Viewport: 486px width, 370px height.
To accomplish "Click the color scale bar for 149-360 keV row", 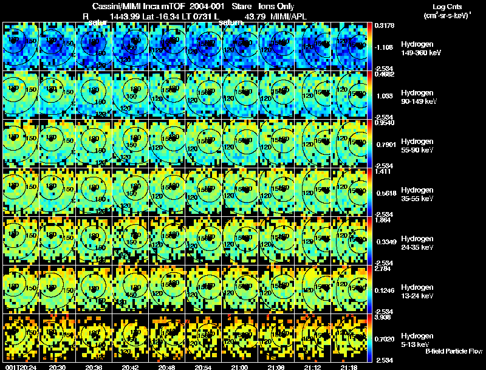I will 369,47.
